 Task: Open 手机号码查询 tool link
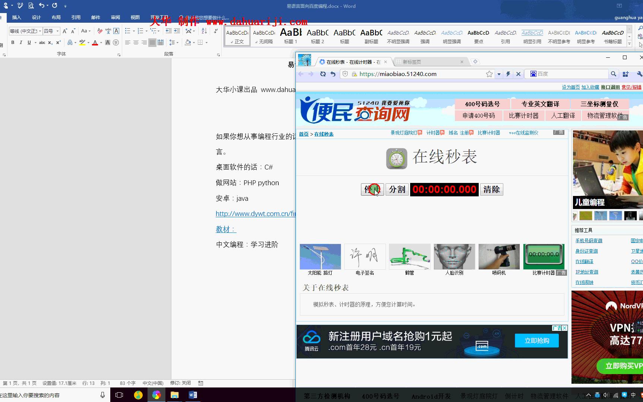[589, 241]
